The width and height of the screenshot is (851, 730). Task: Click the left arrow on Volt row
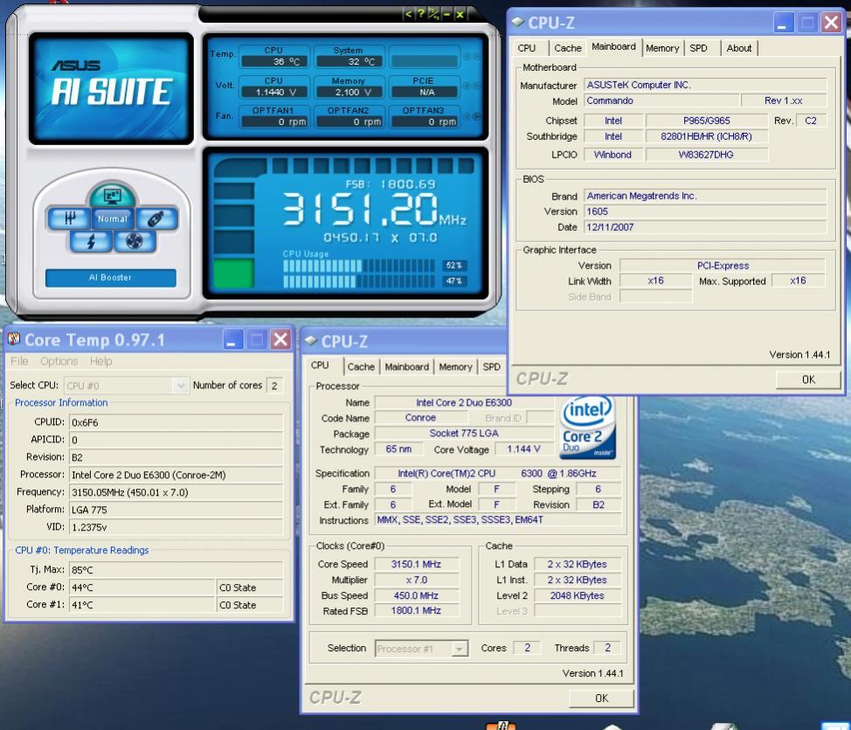467,86
